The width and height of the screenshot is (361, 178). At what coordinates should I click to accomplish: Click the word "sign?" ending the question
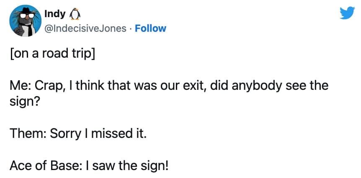point(24,102)
